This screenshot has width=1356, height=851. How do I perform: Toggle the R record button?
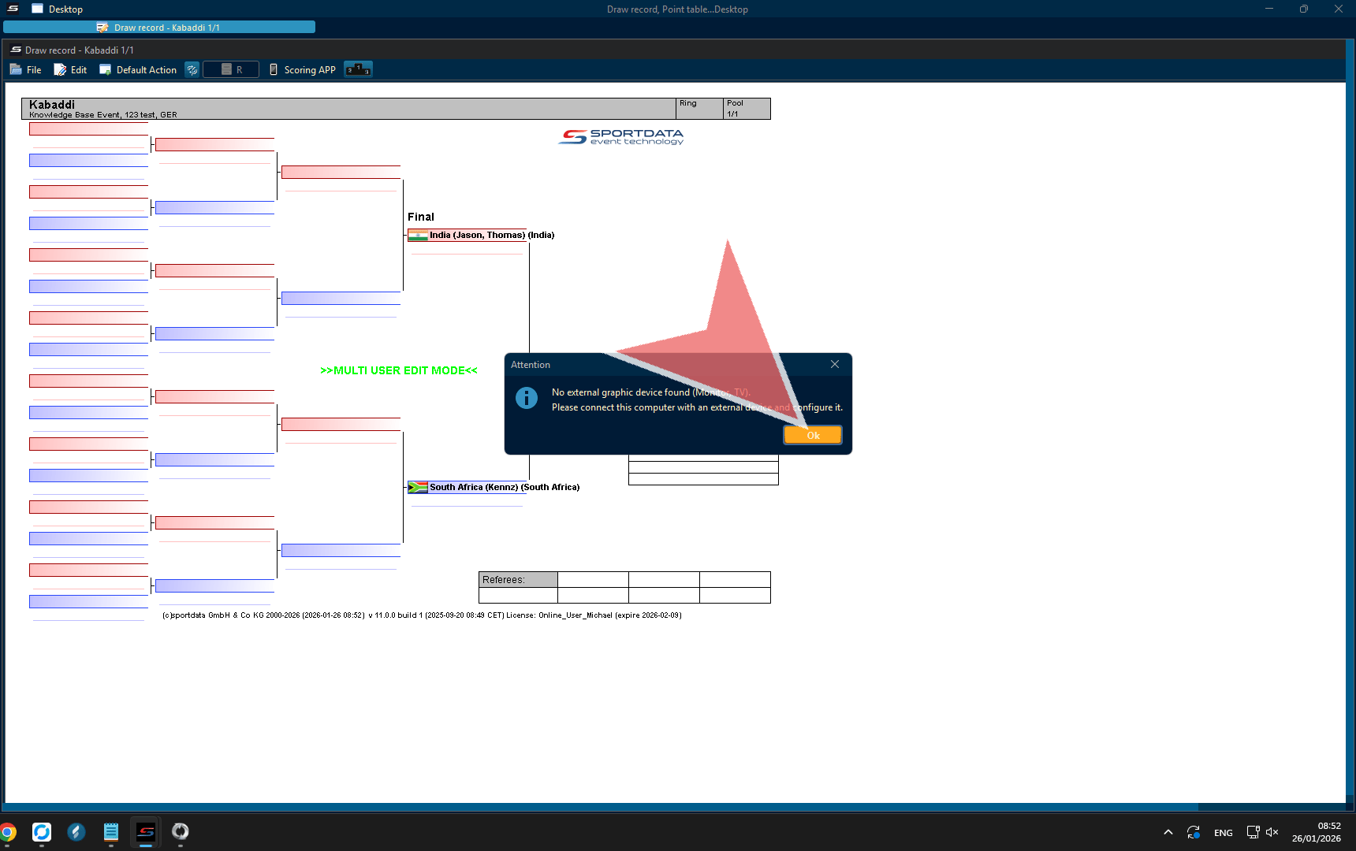(231, 70)
